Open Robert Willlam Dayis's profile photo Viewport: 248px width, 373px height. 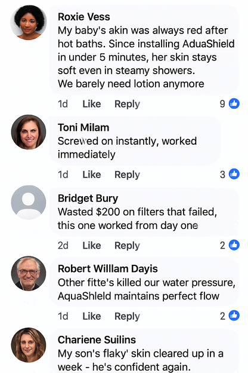click(29, 273)
